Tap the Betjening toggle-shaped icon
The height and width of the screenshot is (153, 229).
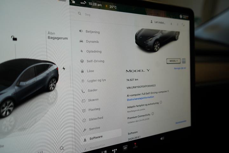[x=81, y=31]
